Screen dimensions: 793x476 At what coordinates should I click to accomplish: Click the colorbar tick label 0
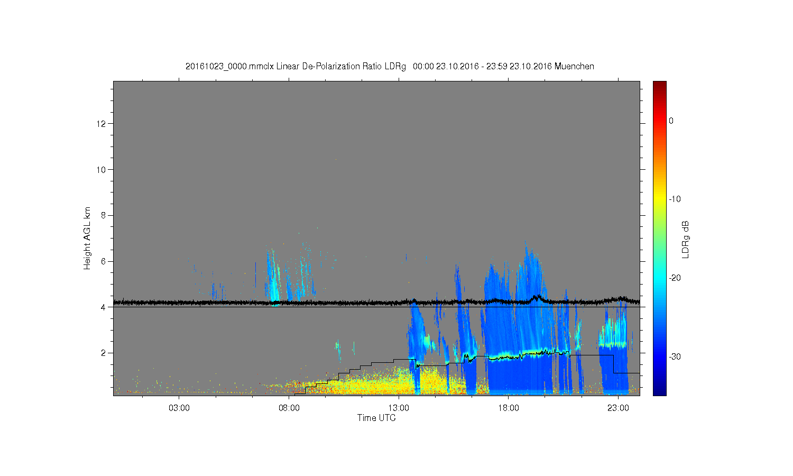671,121
